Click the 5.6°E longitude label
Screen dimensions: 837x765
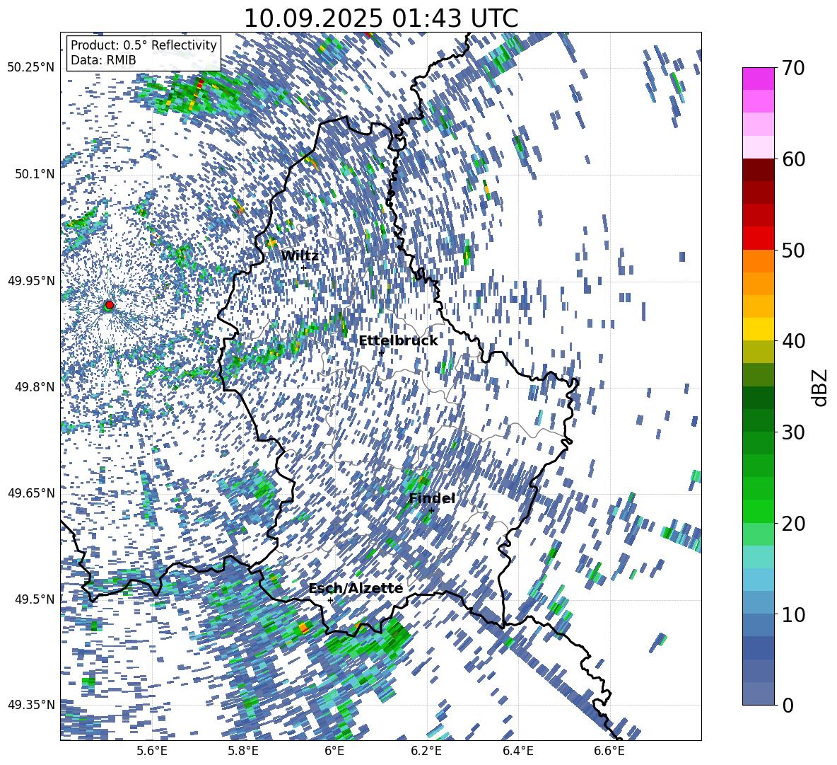tap(151, 751)
